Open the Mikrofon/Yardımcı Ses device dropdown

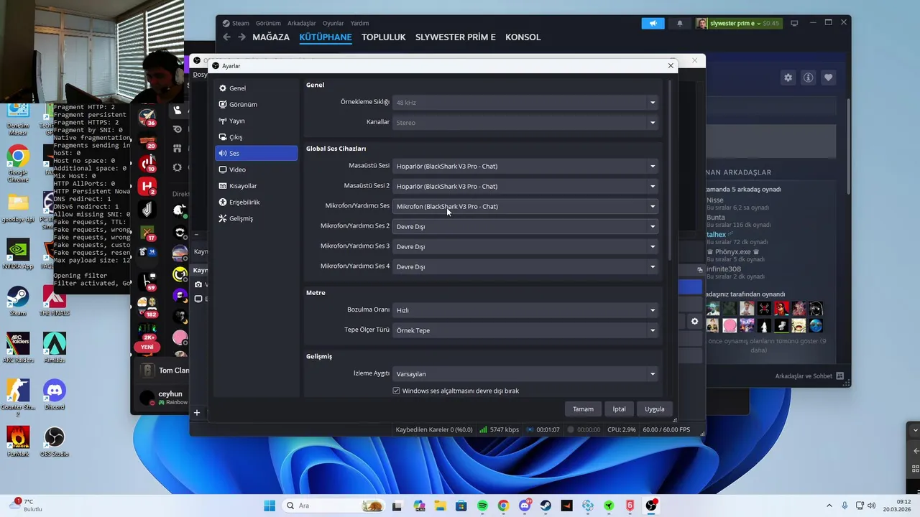click(x=525, y=206)
